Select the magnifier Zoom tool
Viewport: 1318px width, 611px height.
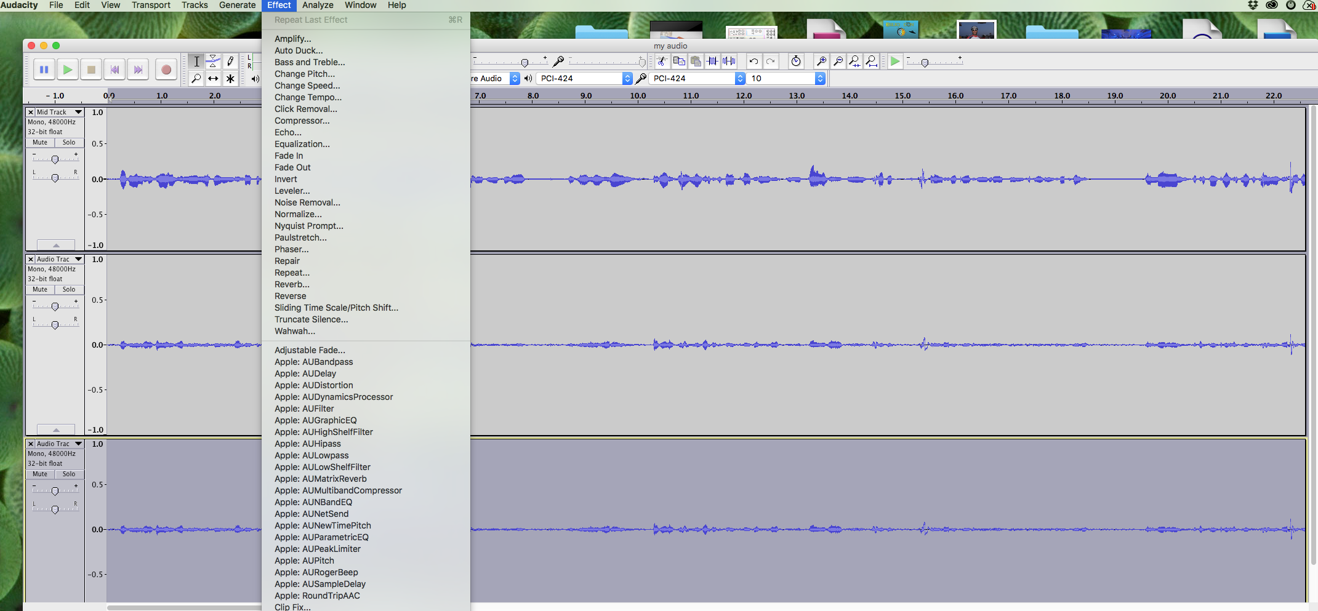pos(196,78)
